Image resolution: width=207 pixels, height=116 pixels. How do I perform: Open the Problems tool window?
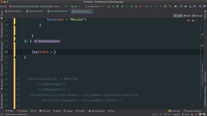click(22, 111)
